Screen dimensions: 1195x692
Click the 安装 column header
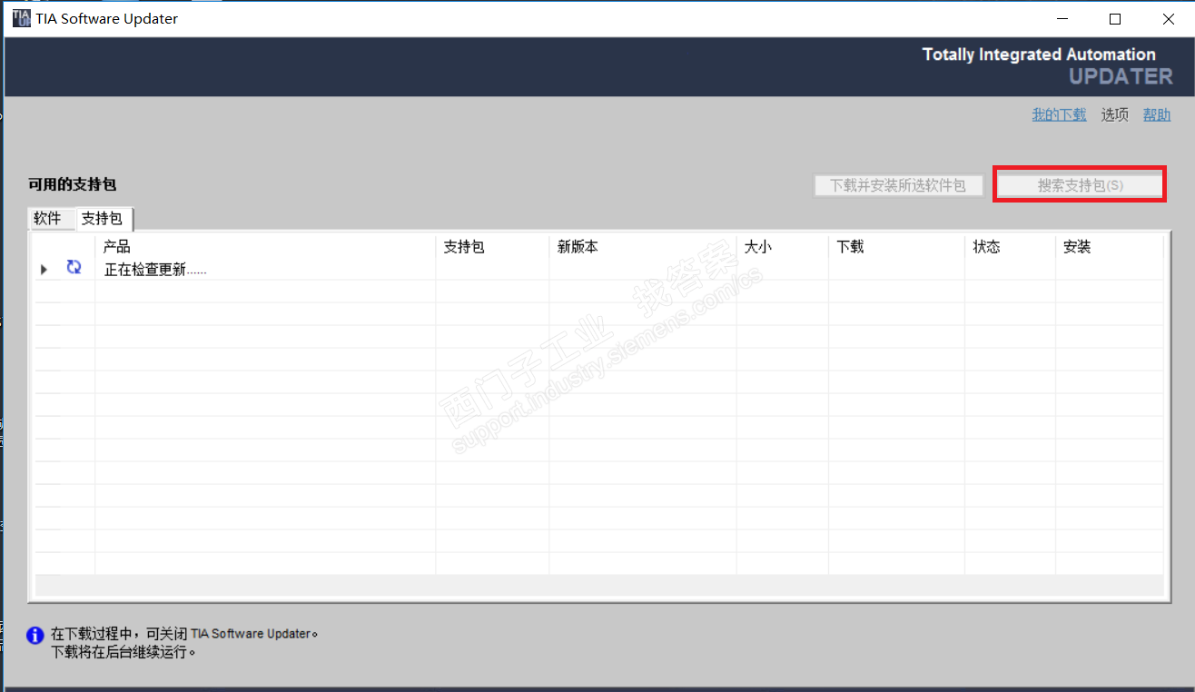[x=1109, y=247]
